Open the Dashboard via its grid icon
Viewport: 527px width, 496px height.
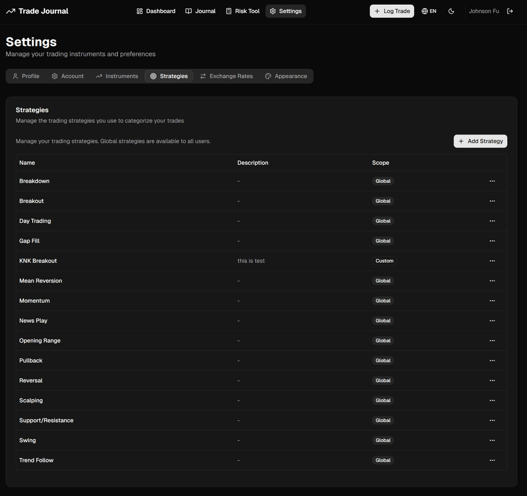(140, 11)
